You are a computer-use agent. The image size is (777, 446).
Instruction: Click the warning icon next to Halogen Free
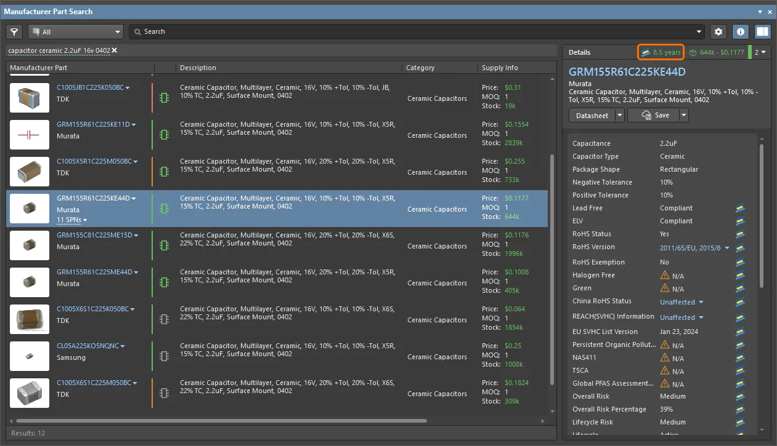(x=665, y=276)
